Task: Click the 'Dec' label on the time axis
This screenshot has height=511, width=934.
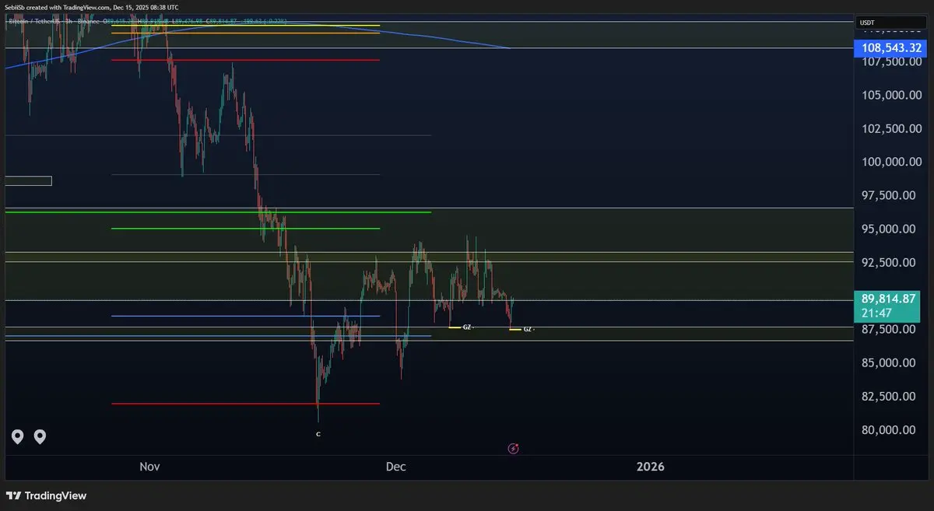Action: coord(395,467)
